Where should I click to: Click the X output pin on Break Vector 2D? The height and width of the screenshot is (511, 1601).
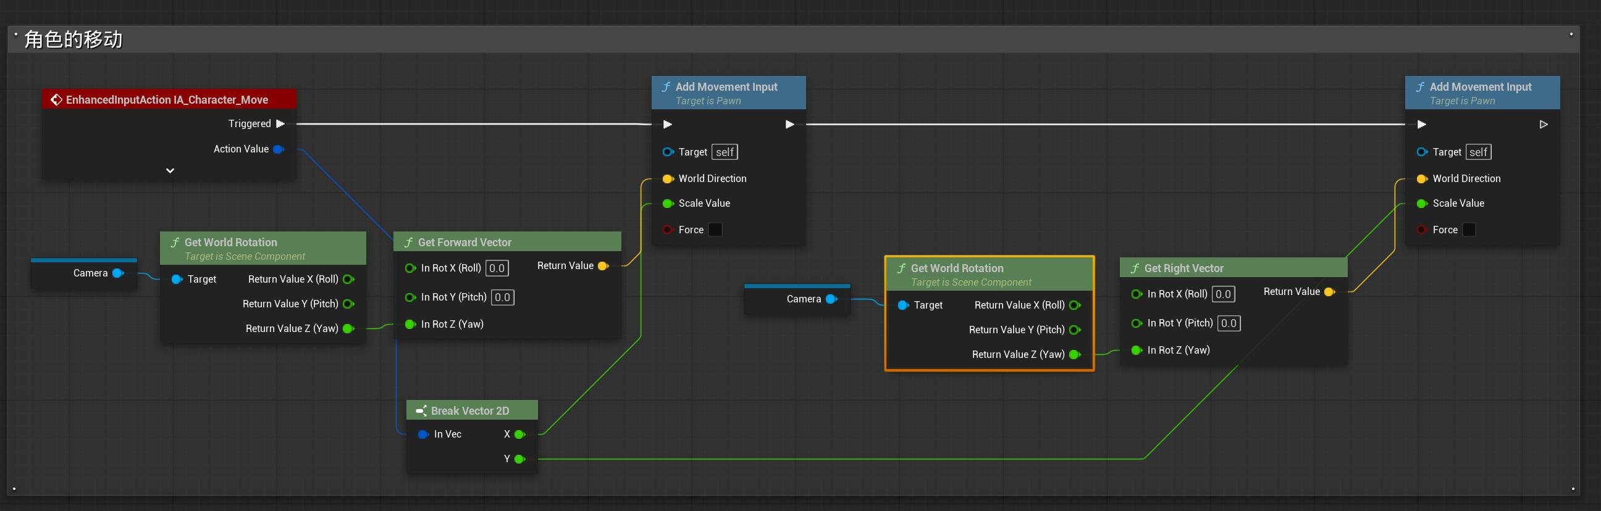pyautogui.click(x=520, y=434)
